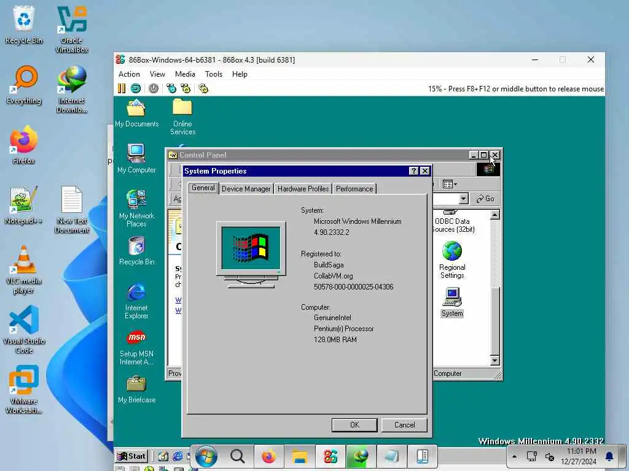The width and height of the screenshot is (629, 471).
Task: Click Cancel in System Properties
Action: coord(404,425)
